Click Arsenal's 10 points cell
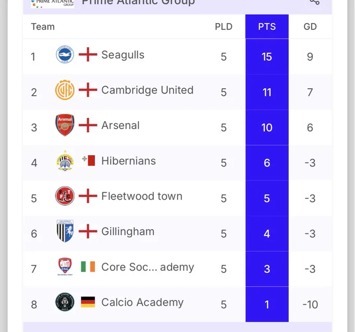 click(x=267, y=128)
